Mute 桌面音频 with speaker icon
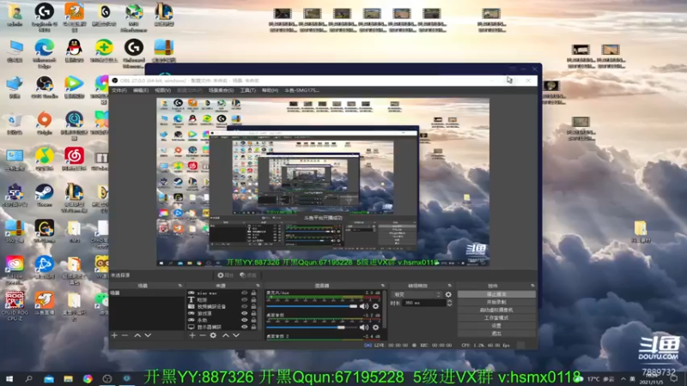Screen dimensions: 687x386 pos(364,328)
